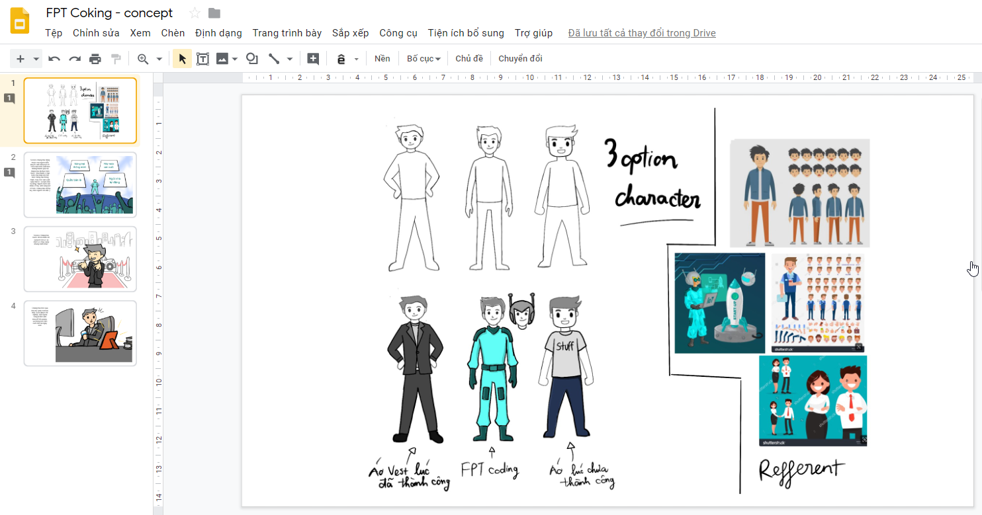Click the Chuyển đổi transition button

[520, 59]
